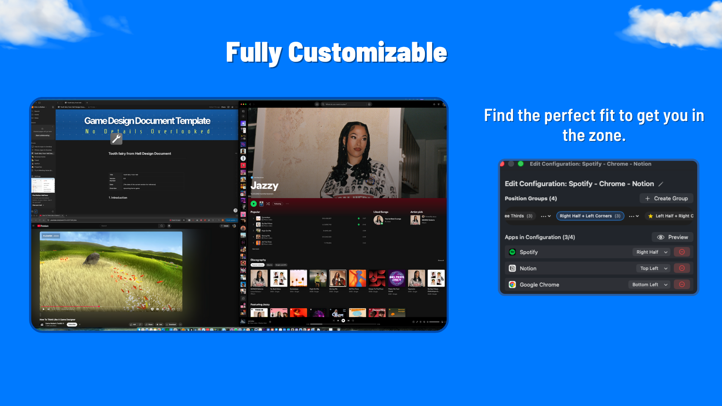Remove Spotify from the configuration
Viewport: 722px width, 406px height.
pyautogui.click(x=682, y=252)
